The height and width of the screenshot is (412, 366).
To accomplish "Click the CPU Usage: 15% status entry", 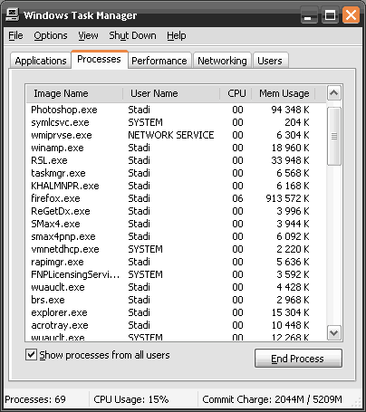I will coord(131,399).
